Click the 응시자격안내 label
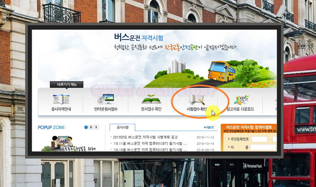 click(x=61, y=109)
